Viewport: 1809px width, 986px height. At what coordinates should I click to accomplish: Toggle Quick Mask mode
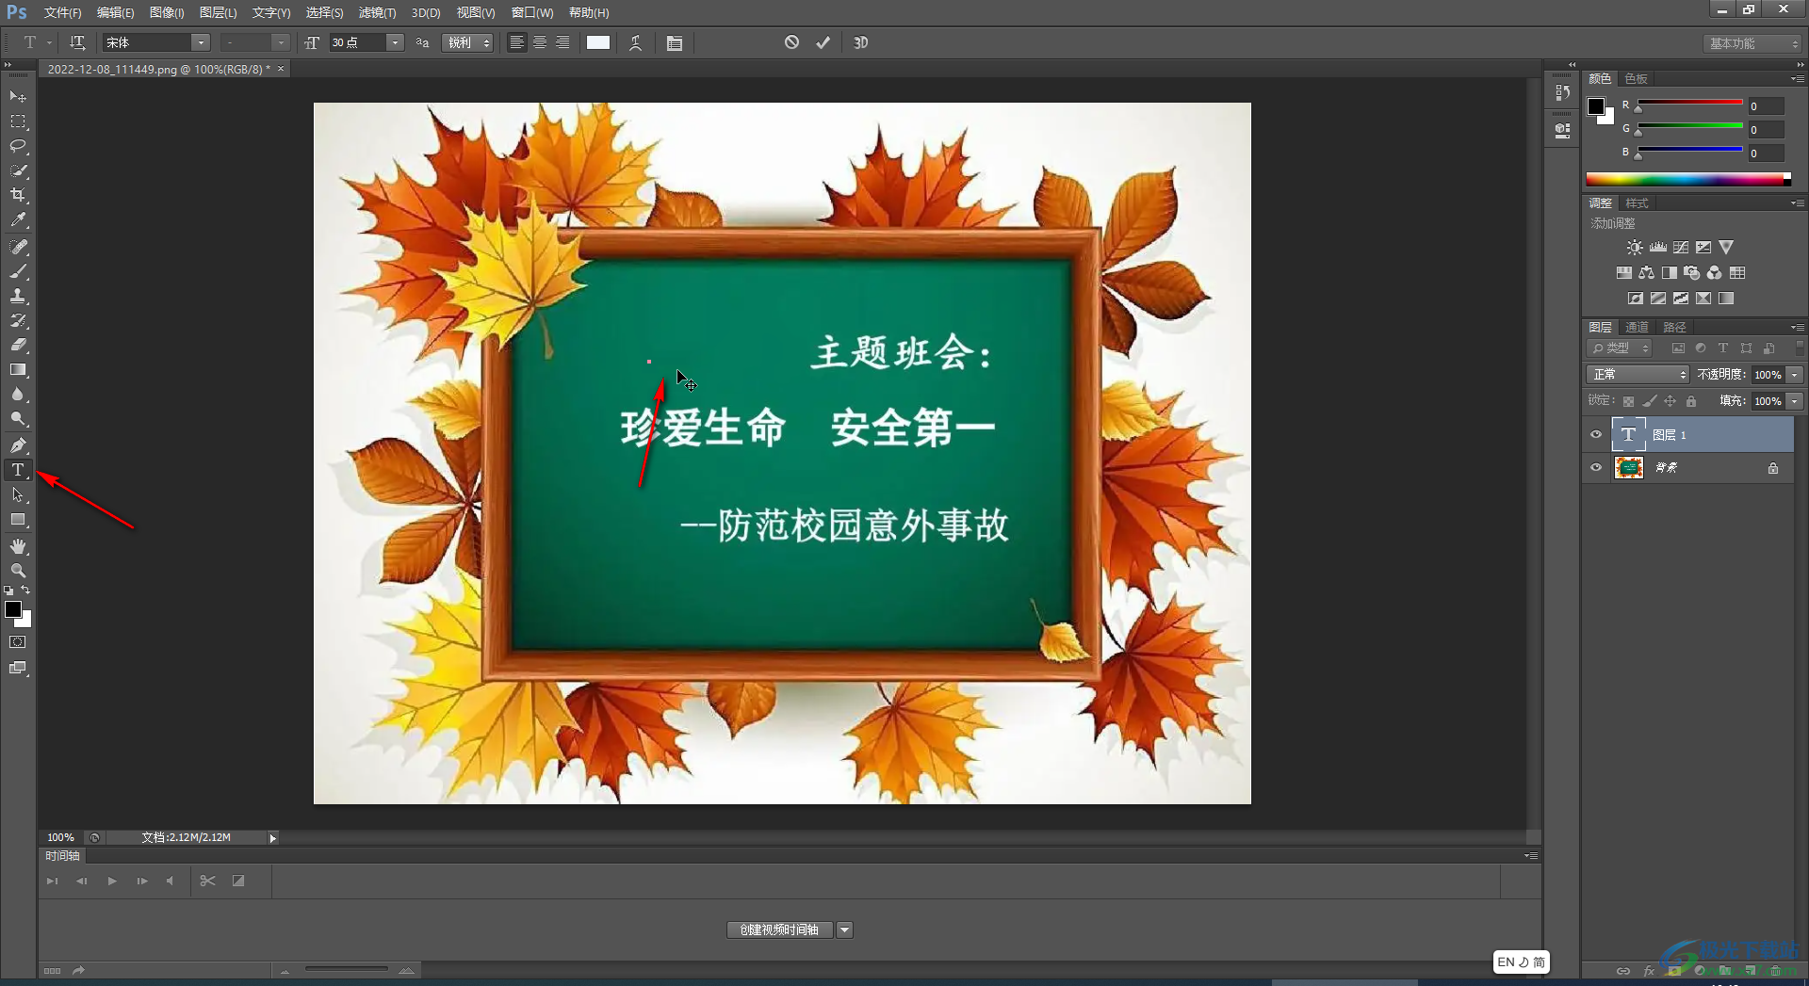(18, 642)
